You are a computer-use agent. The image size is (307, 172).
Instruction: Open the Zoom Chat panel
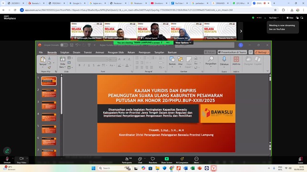click(x=140, y=160)
